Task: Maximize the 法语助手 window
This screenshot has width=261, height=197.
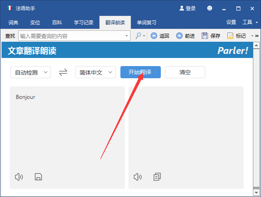Action: (238, 9)
